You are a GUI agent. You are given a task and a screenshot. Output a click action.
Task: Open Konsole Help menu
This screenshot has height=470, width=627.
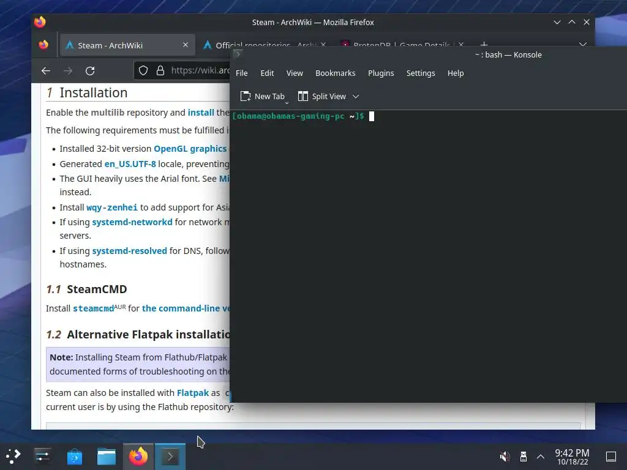(x=456, y=73)
